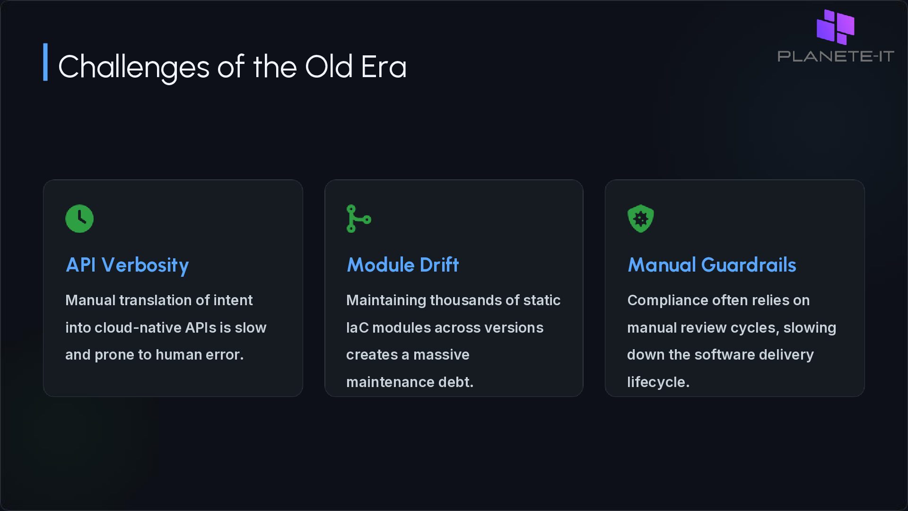Click the text 'and prone to human error.'
The image size is (908, 511).
coord(154,355)
